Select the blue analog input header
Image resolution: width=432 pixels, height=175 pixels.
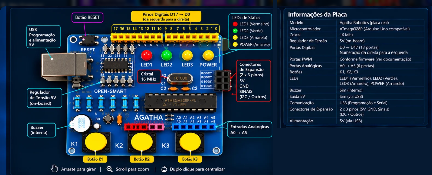(194, 127)
